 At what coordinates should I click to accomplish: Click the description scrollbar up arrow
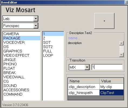(x=122, y=43)
